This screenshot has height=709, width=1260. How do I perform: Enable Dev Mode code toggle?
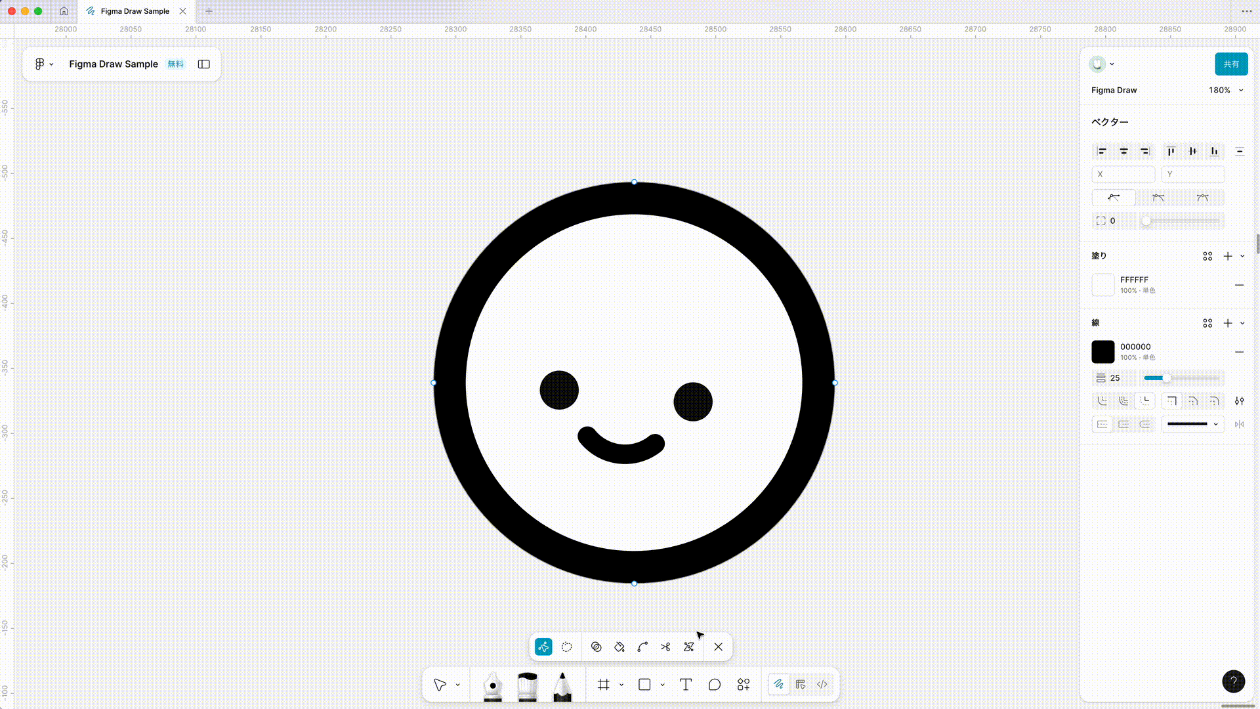[x=822, y=685]
